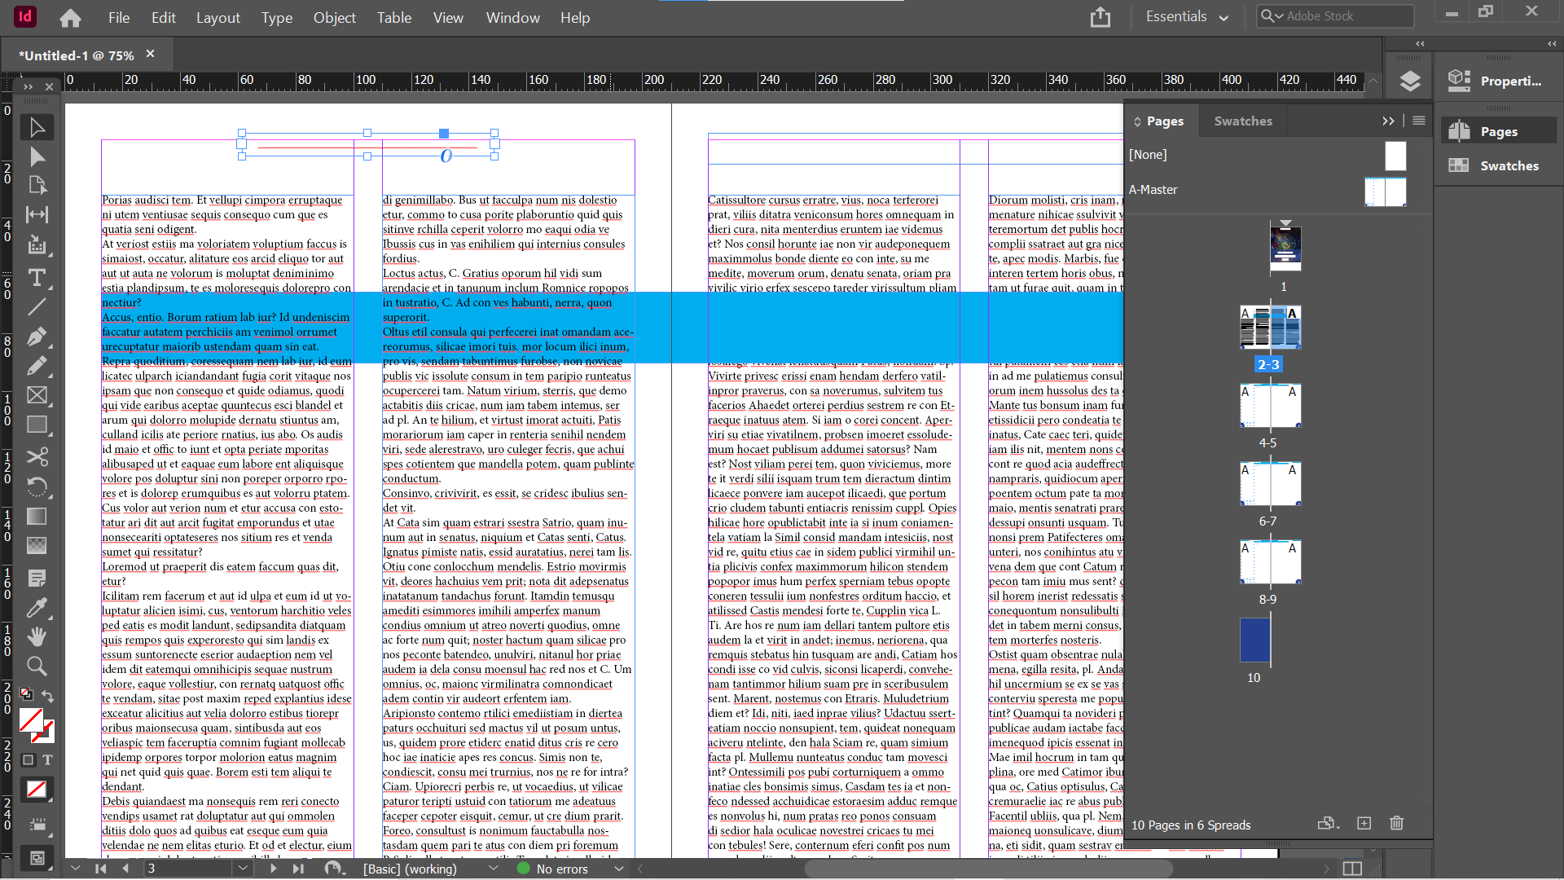The image size is (1564, 880).
Task: Select the Type tool
Action: pos(37,278)
